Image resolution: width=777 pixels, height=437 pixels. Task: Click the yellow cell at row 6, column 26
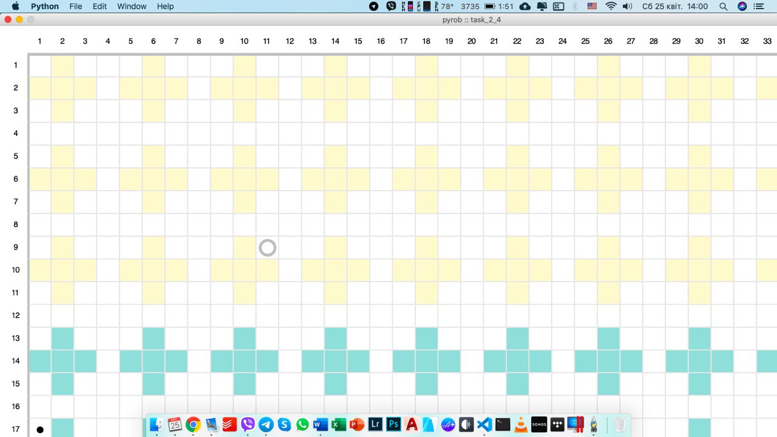point(609,179)
